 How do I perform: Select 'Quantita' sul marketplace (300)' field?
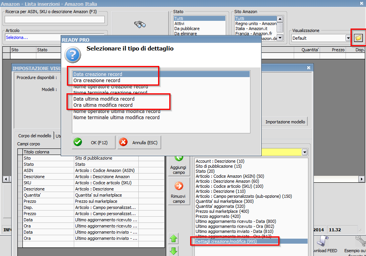pos(251,201)
